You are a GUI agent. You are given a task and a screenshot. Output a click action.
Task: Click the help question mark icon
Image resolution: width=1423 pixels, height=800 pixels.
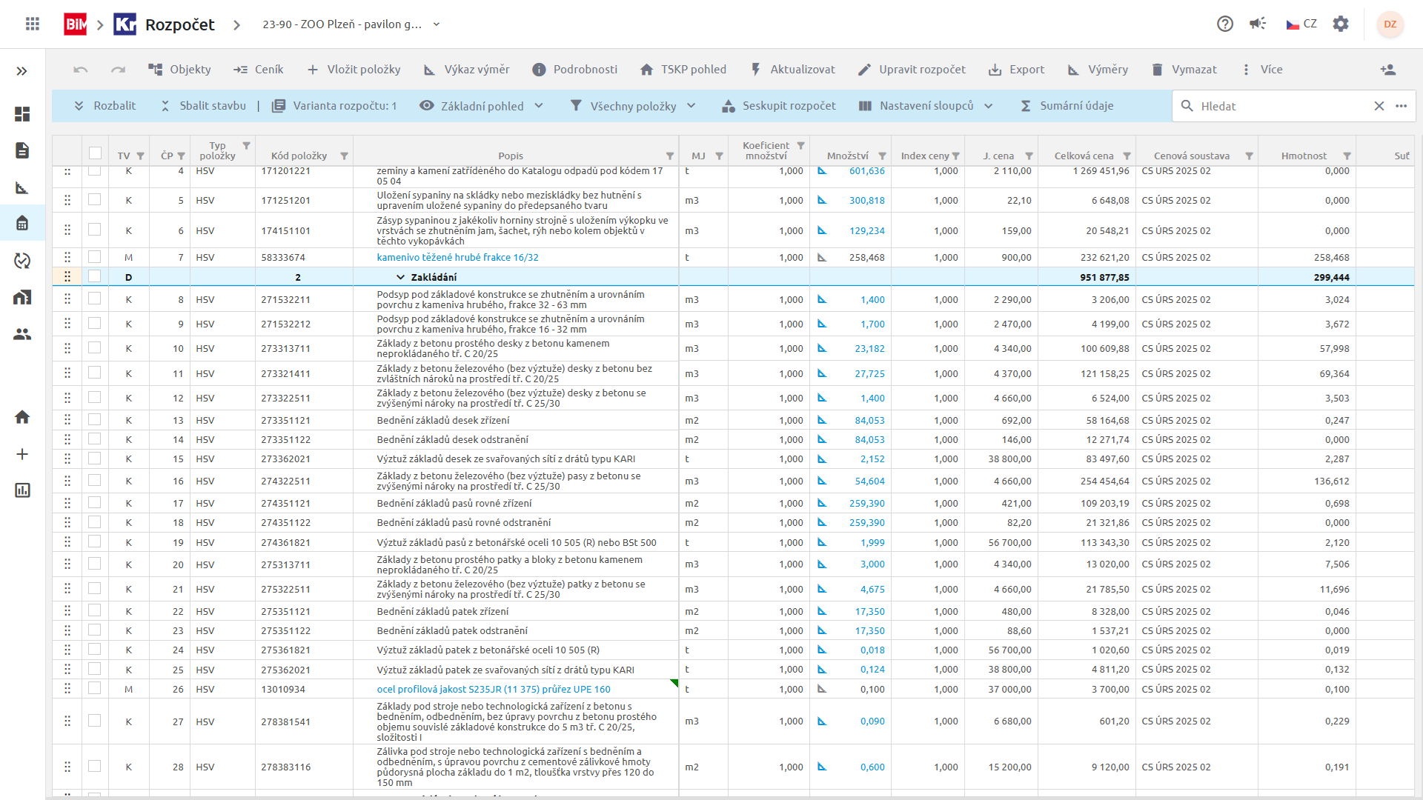pos(1225,24)
